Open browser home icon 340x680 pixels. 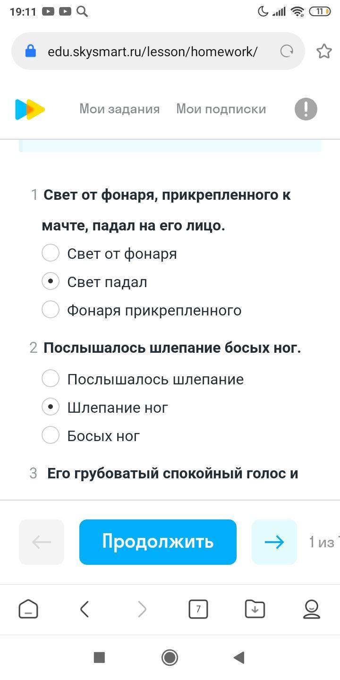pyautogui.click(x=28, y=609)
